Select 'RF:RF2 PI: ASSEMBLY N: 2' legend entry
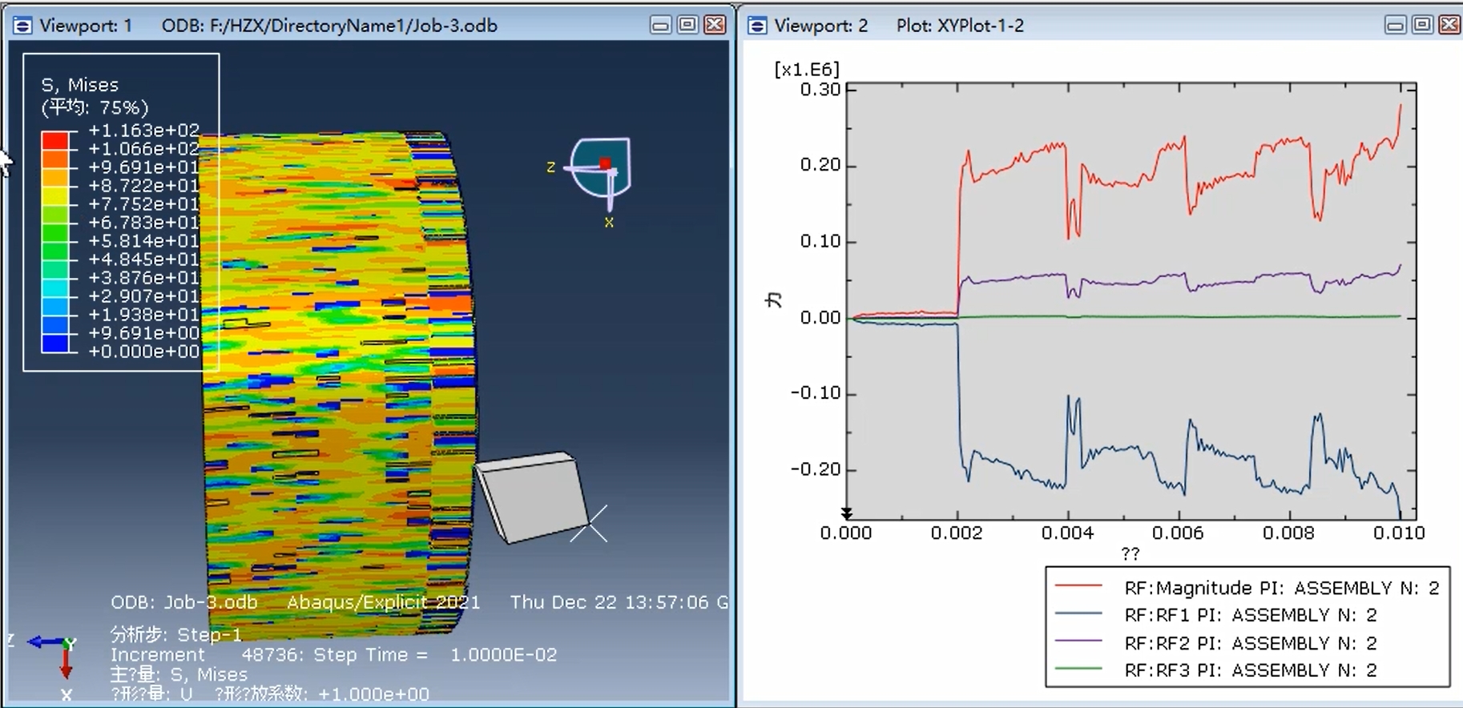 click(1250, 643)
